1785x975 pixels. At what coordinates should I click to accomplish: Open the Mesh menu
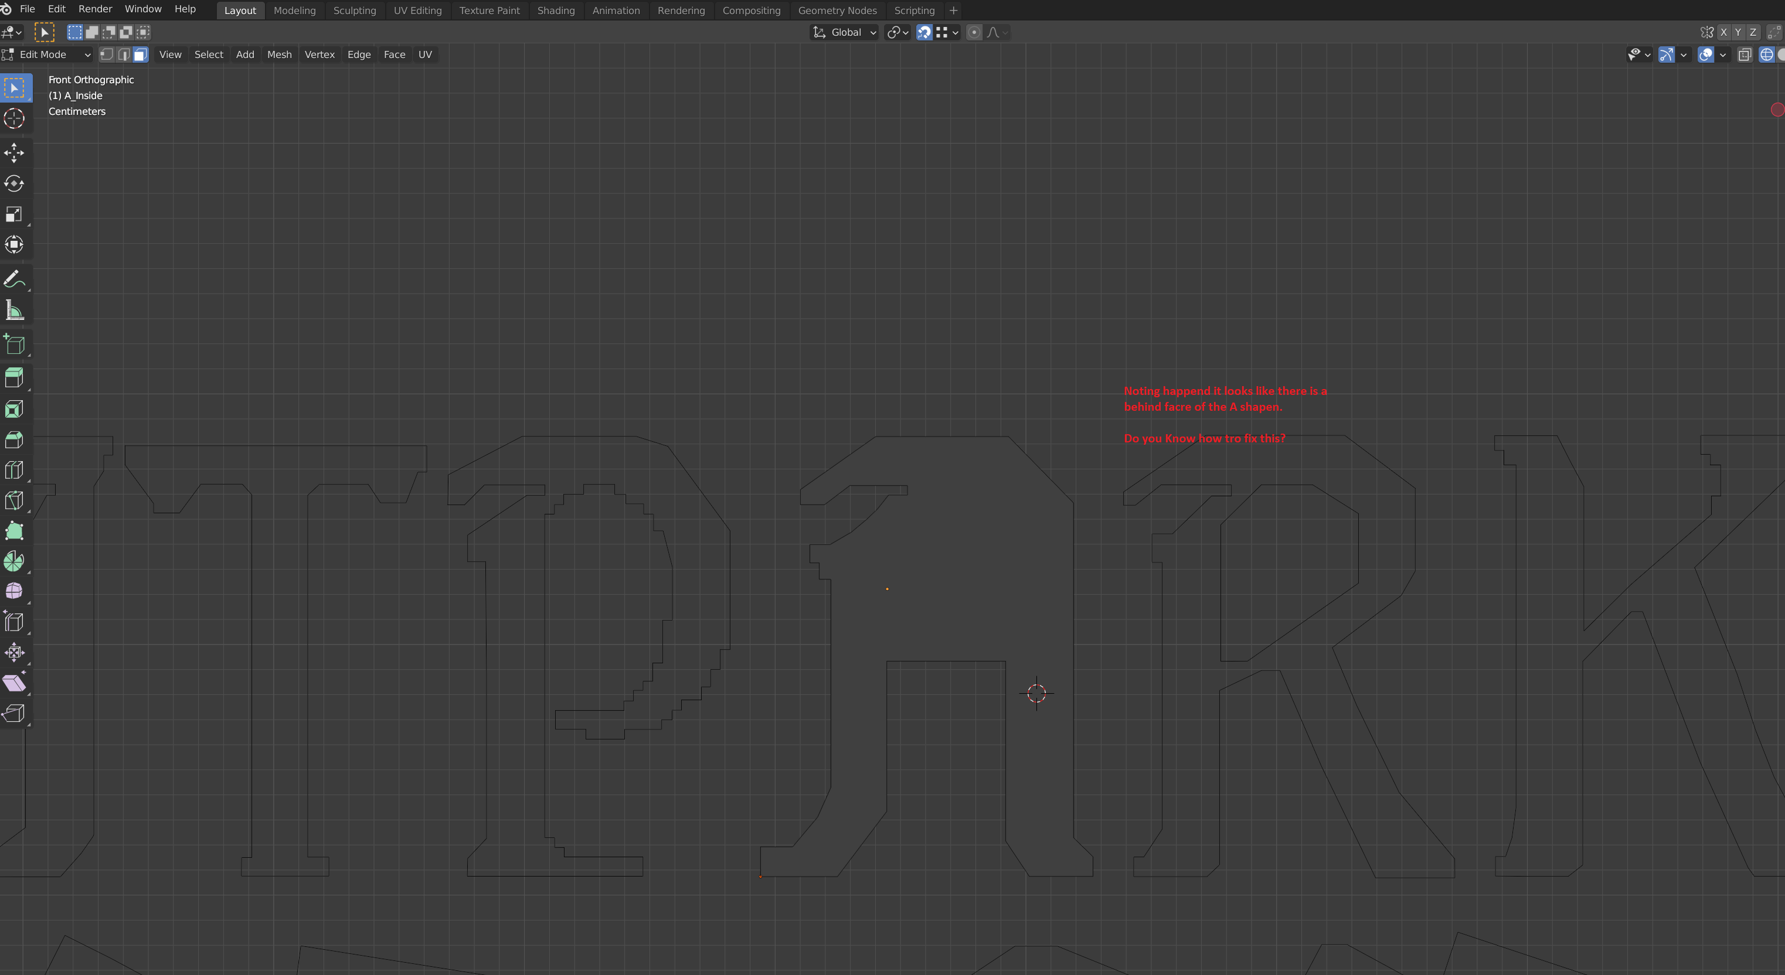(x=279, y=54)
